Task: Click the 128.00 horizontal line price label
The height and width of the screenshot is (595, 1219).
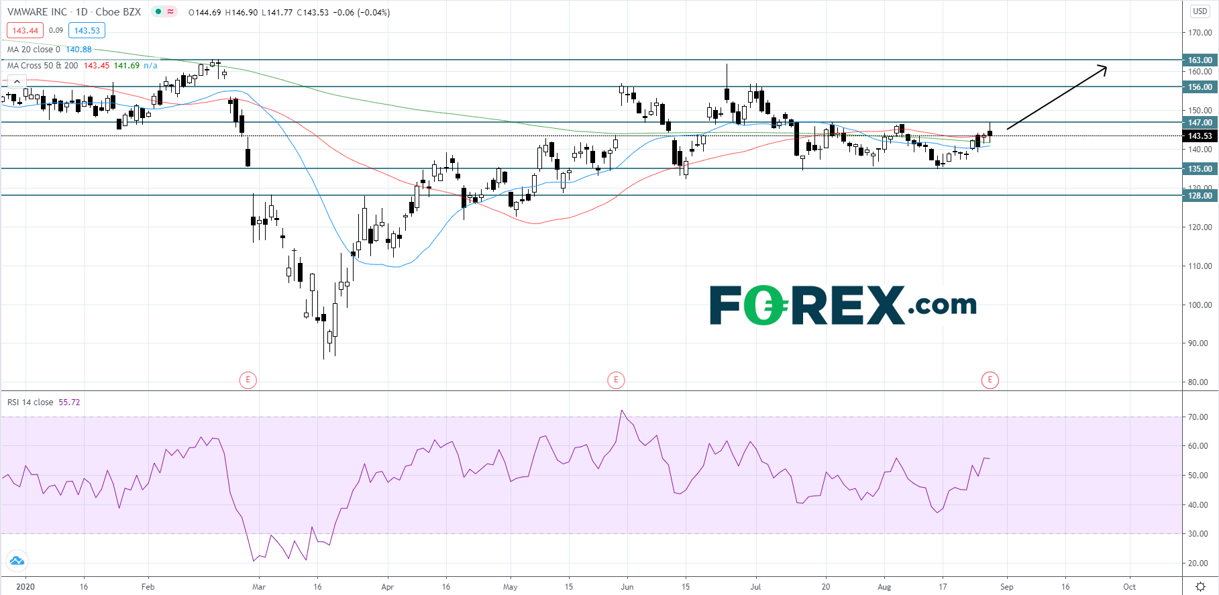Action: (x=1200, y=196)
